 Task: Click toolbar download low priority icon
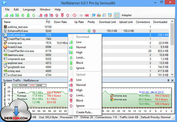tap(7, 15)
